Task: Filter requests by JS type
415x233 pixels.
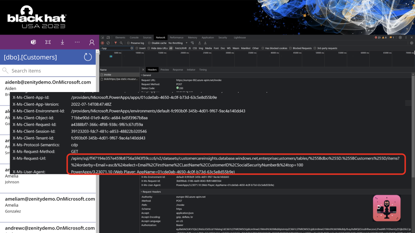Action: pos(189,48)
